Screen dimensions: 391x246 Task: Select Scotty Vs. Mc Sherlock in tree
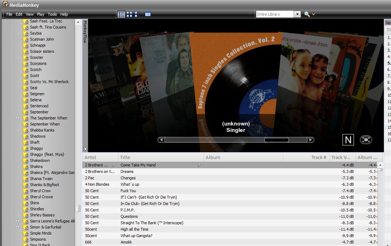(x=49, y=82)
